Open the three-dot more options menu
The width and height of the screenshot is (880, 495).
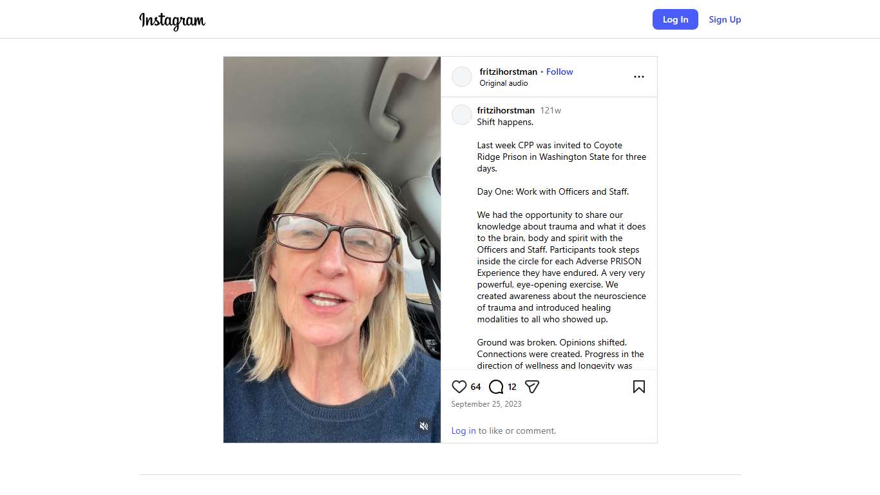[639, 77]
